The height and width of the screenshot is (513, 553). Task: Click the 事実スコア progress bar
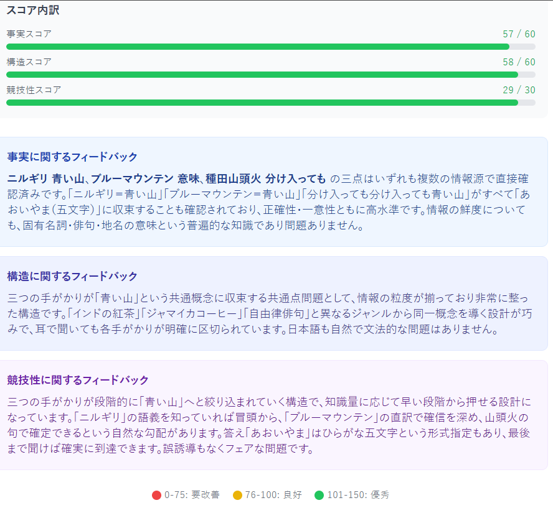click(271, 47)
